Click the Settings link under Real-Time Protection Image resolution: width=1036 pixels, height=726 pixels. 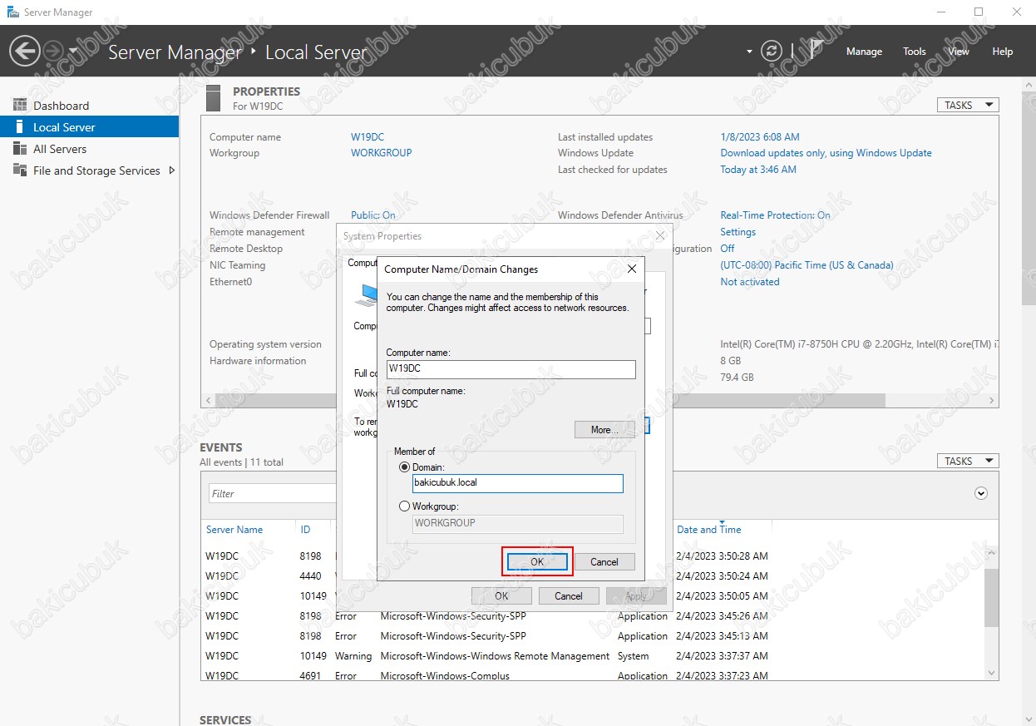click(738, 232)
